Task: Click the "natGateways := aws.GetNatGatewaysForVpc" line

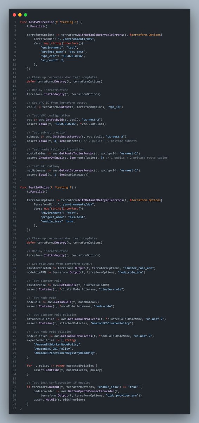Action: pos(83,170)
